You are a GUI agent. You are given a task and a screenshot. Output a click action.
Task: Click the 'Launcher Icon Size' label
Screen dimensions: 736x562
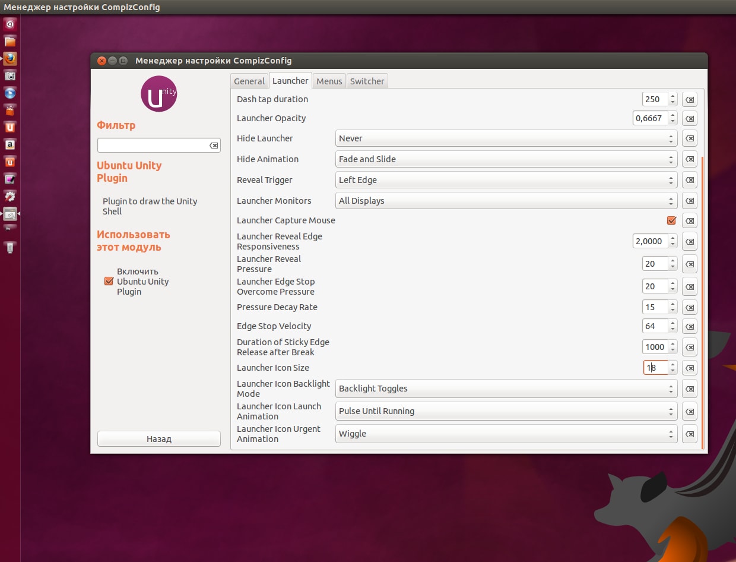click(x=272, y=368)
